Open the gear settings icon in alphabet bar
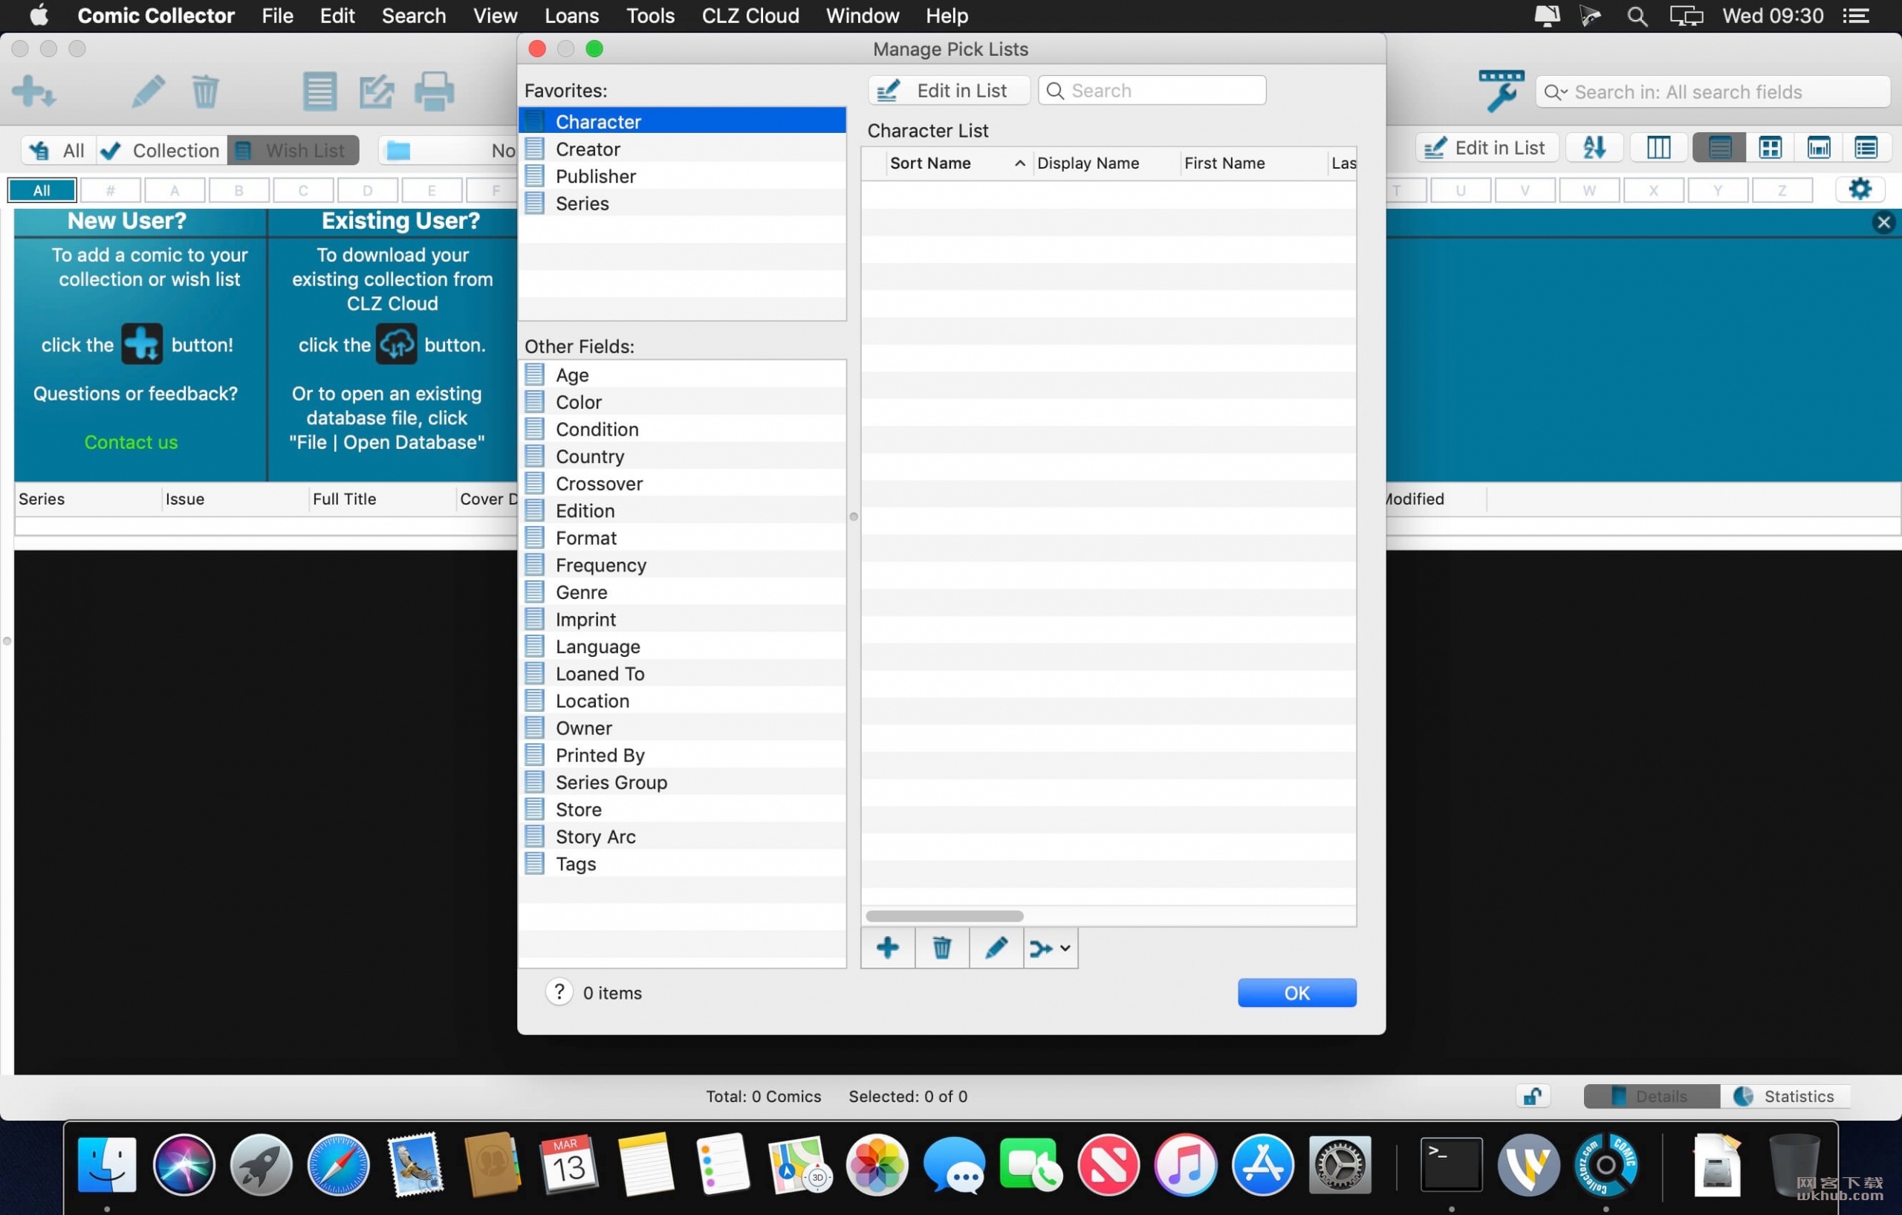This screenshot has height=1215, width=1902. click(x=1860, y=189)
